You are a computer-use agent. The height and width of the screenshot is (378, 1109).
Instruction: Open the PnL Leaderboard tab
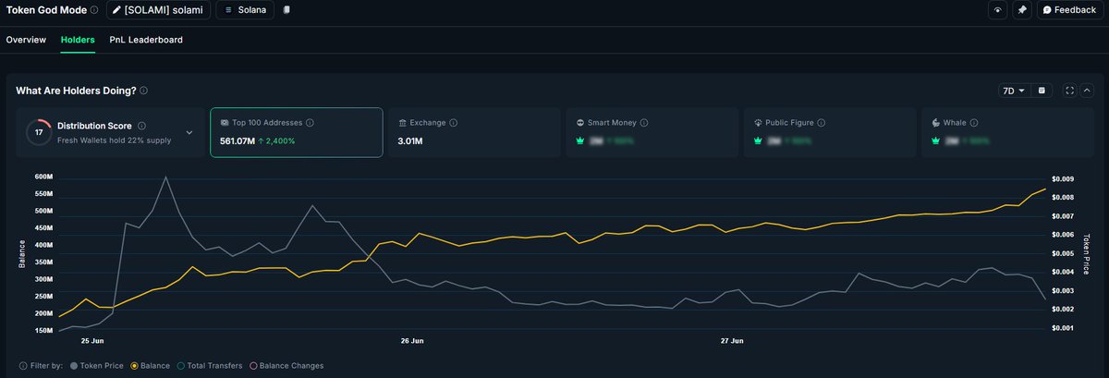(146, 40)
